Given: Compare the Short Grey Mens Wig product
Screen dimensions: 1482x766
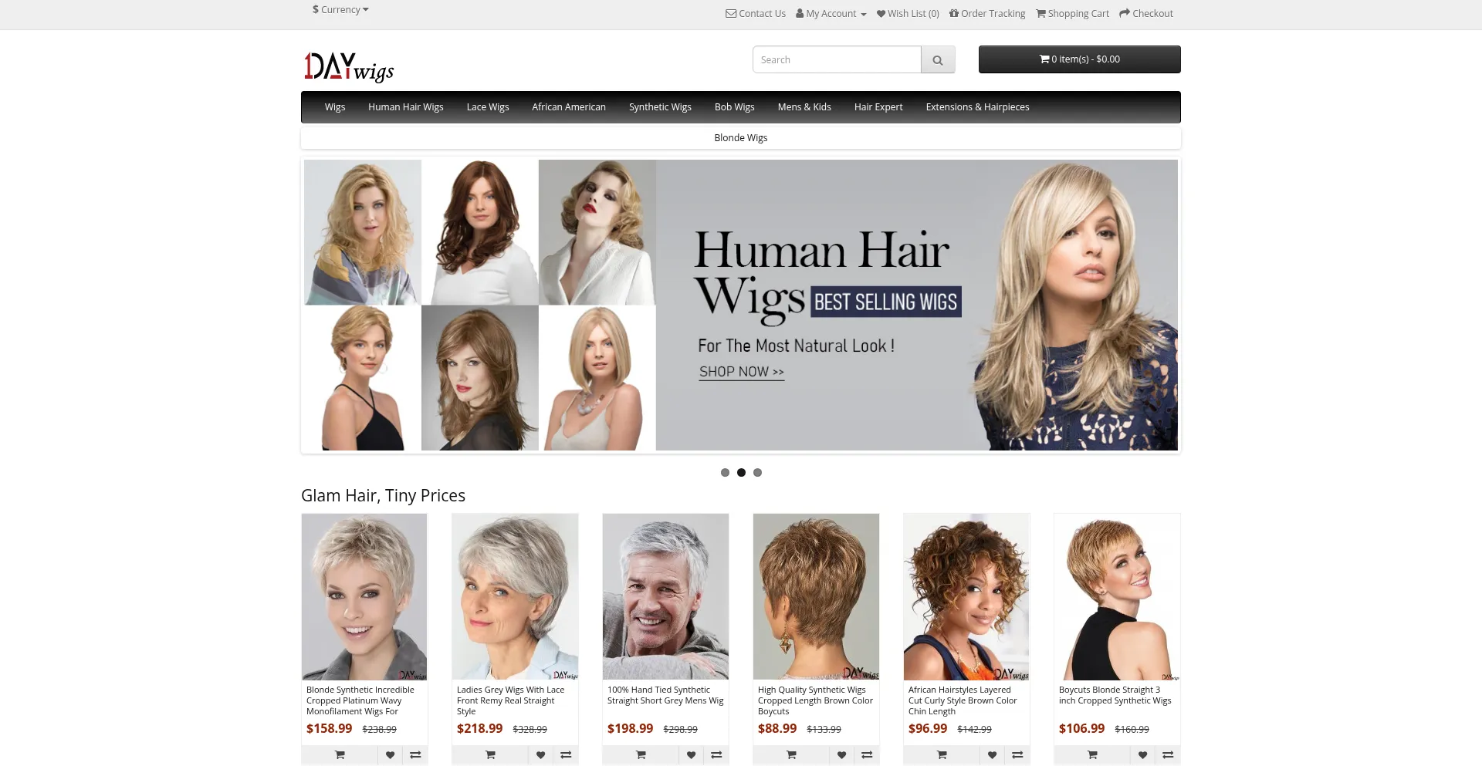Looking at the screenshot, I should tap(716, 754).
